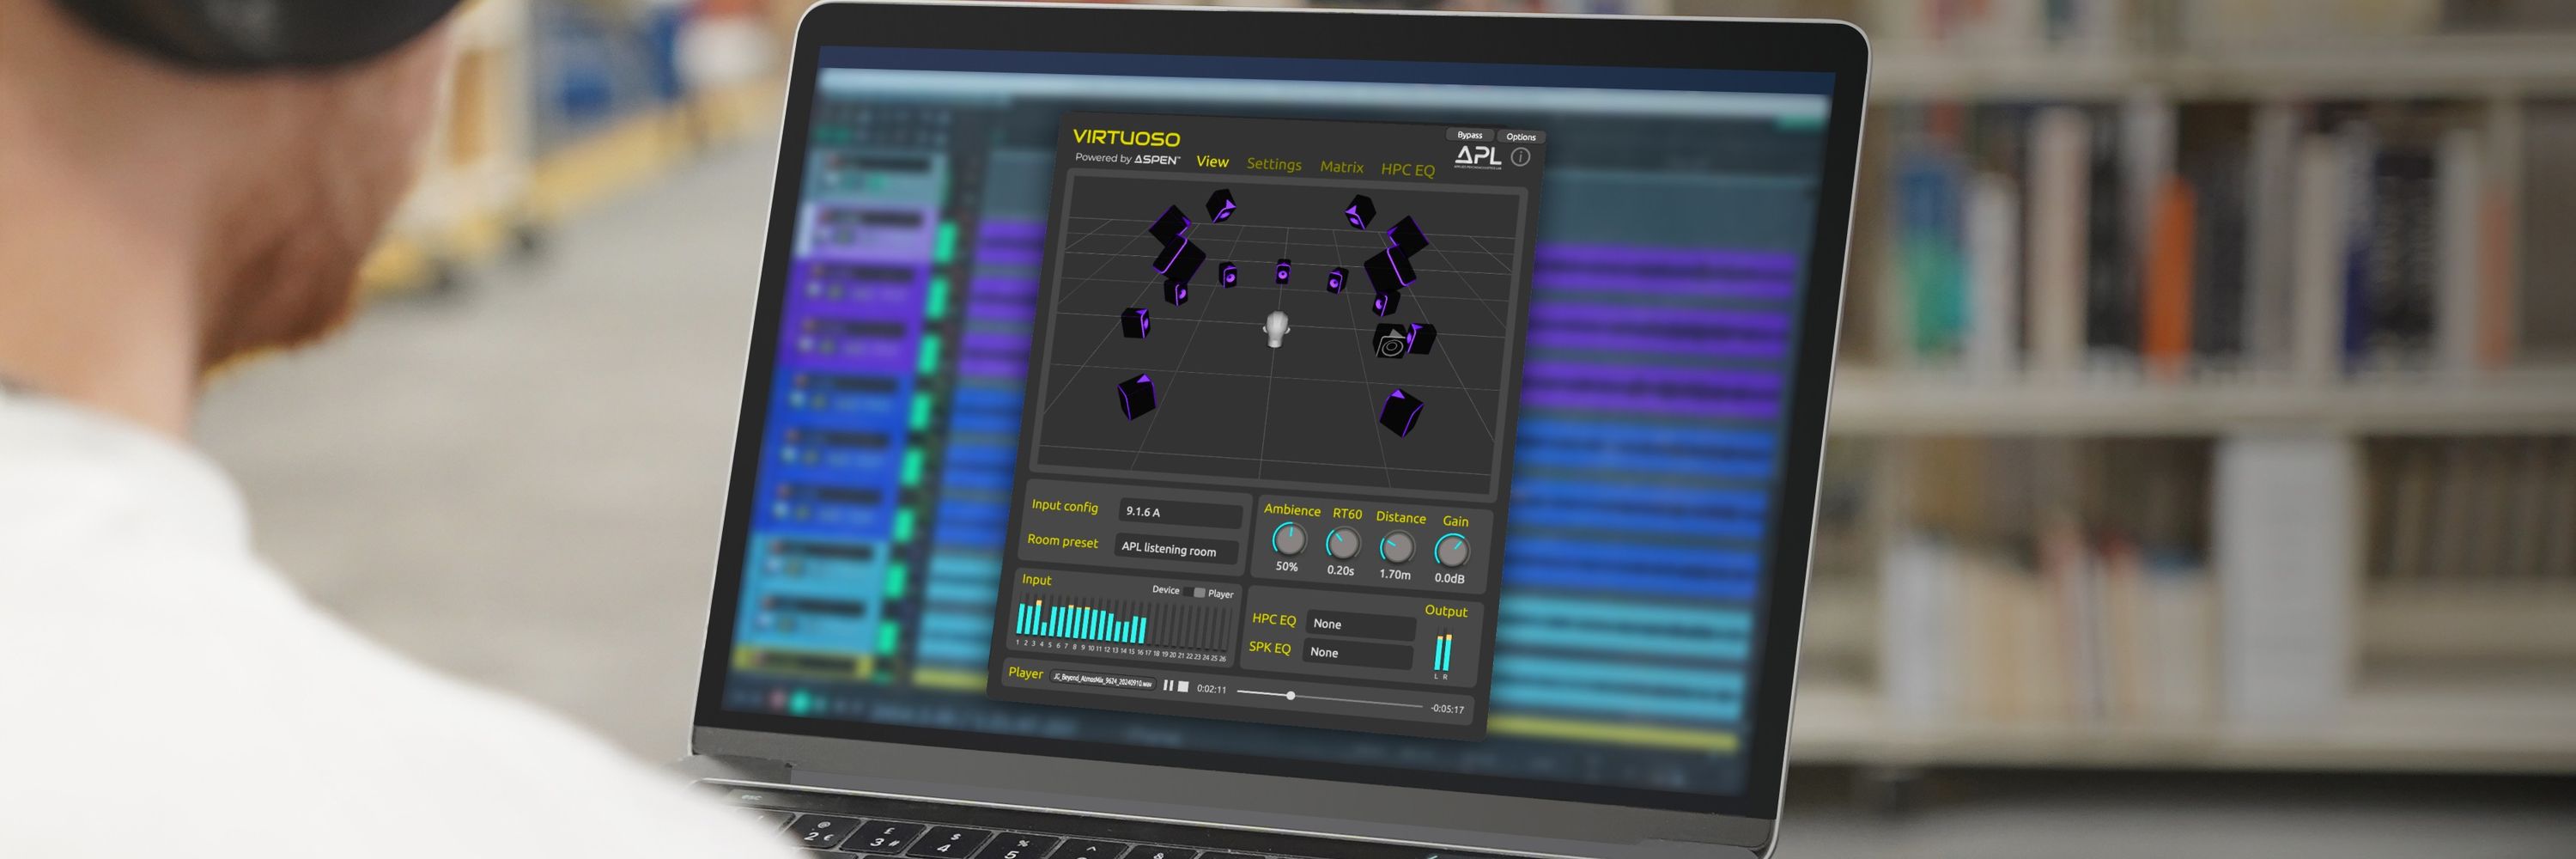2576x859 pixels.
Task: Switch to the Settings tab
Action: click(x=1274, y=164)
